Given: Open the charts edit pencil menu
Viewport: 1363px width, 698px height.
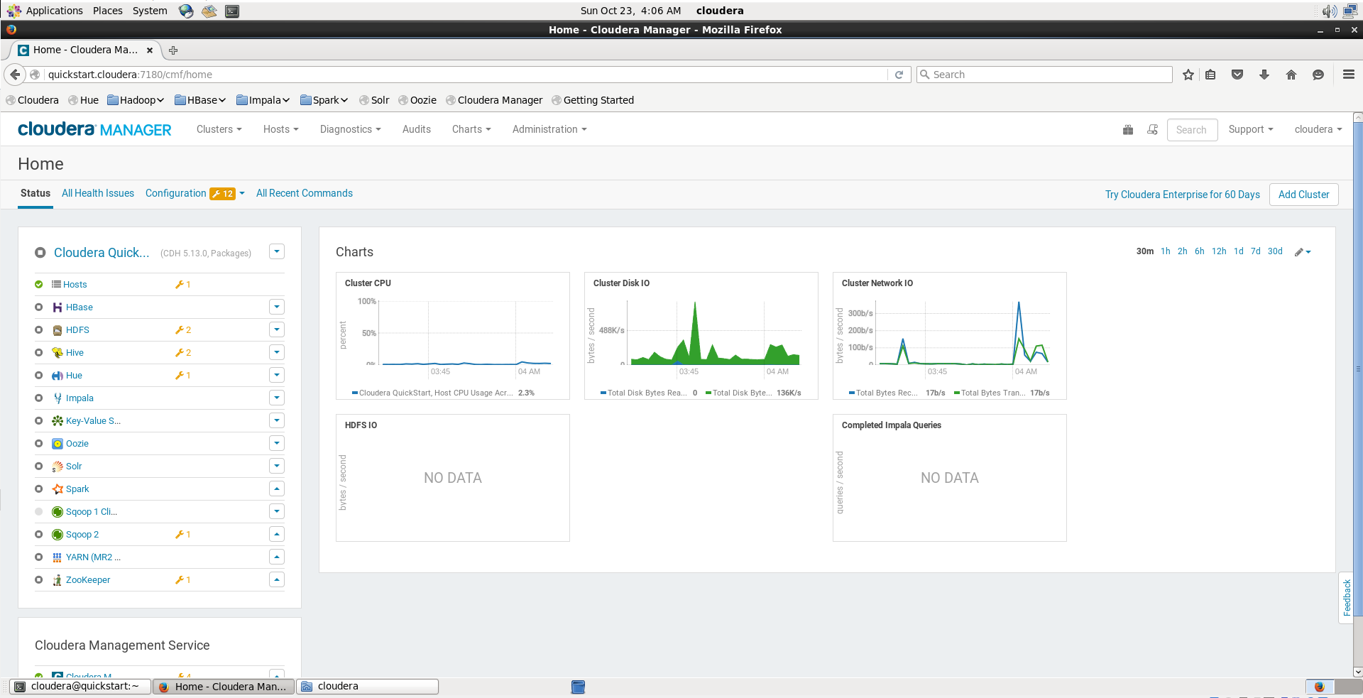Looking at the screenshot, I should click(1303, 252).
